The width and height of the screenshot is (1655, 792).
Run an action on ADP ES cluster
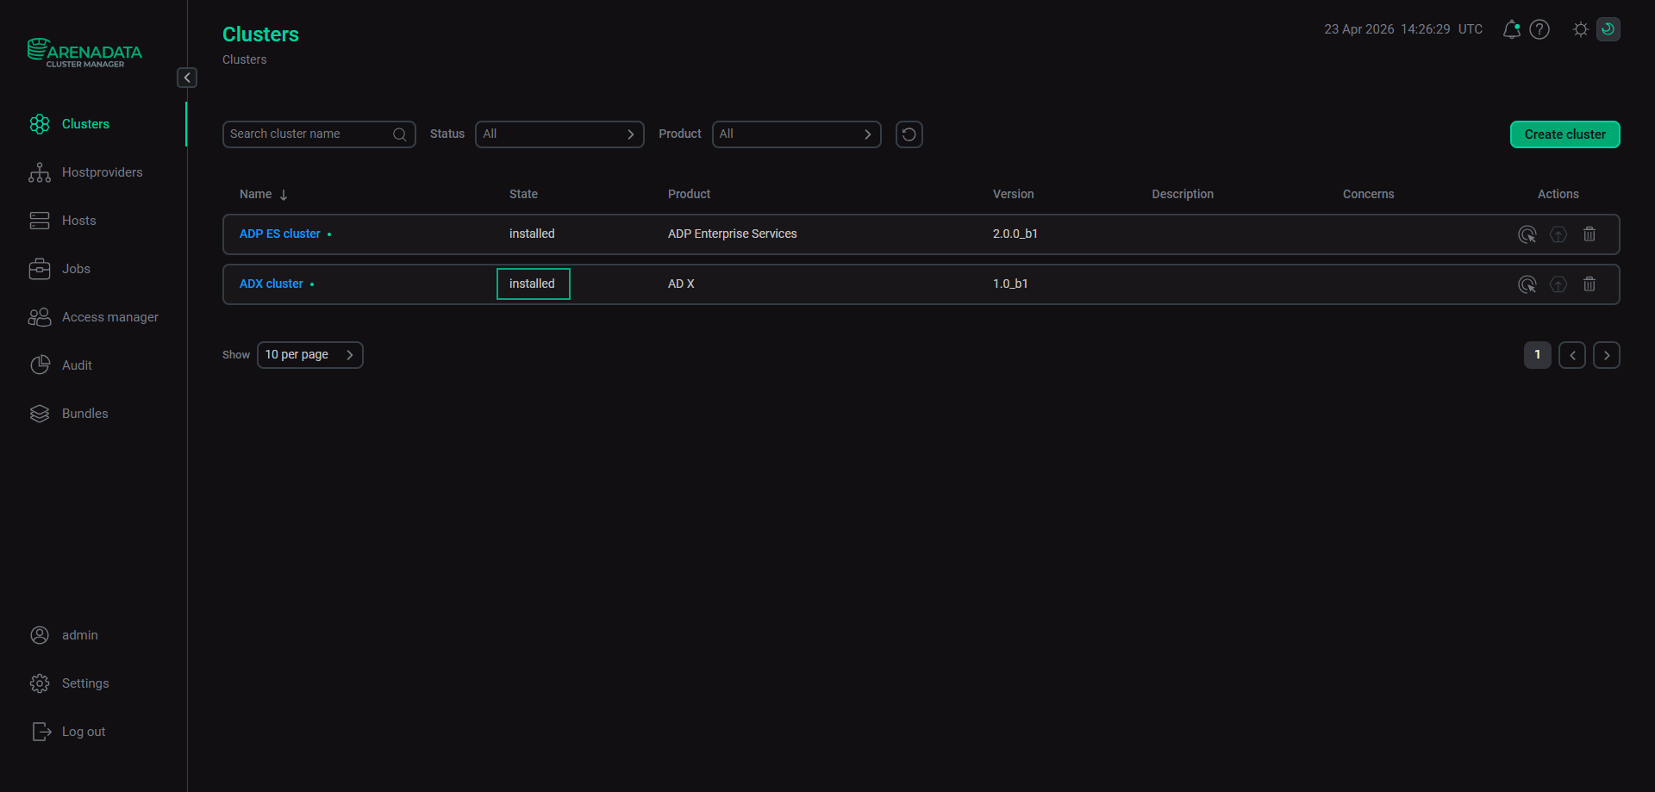(1527, 234)
